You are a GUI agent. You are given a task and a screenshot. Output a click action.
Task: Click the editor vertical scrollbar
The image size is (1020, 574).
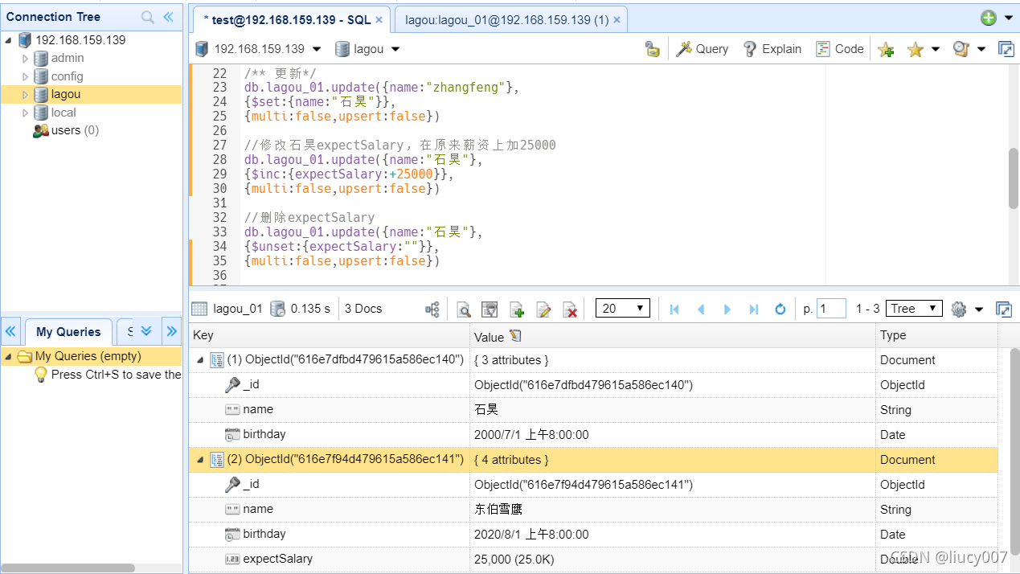coord(1014,178)
